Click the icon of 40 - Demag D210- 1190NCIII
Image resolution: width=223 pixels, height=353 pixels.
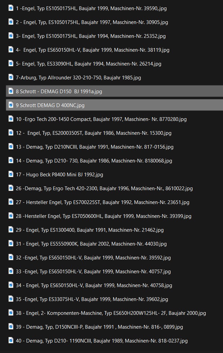point(11,341)
